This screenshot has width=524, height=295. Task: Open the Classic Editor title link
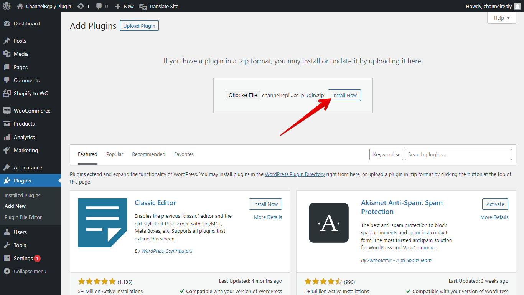click(x=155, y=203)
